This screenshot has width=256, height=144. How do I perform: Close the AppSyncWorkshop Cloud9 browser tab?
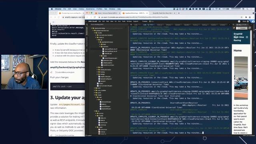click(147, 13)
